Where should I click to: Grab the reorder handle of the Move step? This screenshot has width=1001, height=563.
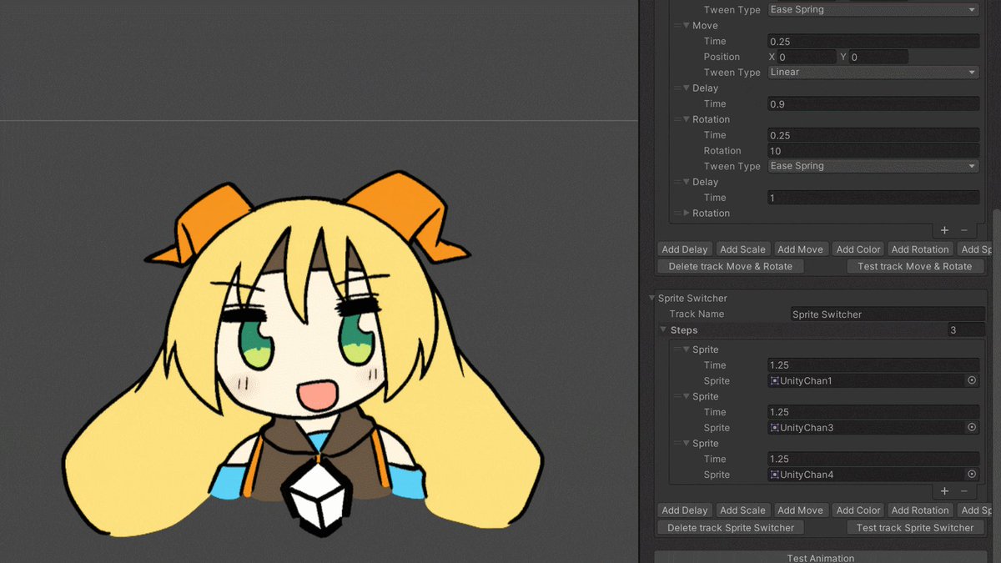(678, 26)
